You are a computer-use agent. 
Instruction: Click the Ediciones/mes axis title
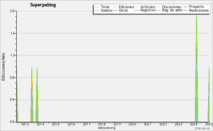3,67
